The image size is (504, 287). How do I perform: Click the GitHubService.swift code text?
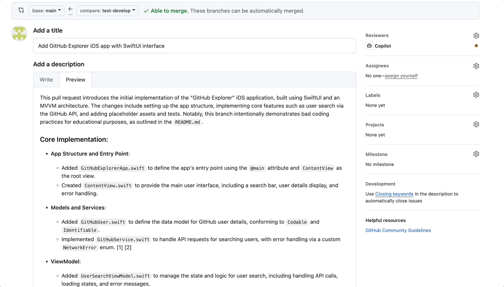coord(123,239)
